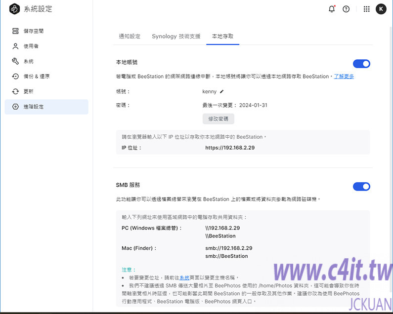Click the Mac (Finder) label
This screenshot has height=314, width=393.
point(139,248)
